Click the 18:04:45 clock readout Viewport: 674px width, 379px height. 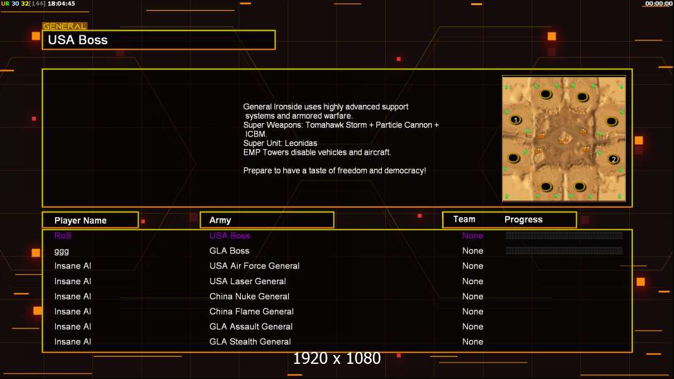tap(61, 3)
